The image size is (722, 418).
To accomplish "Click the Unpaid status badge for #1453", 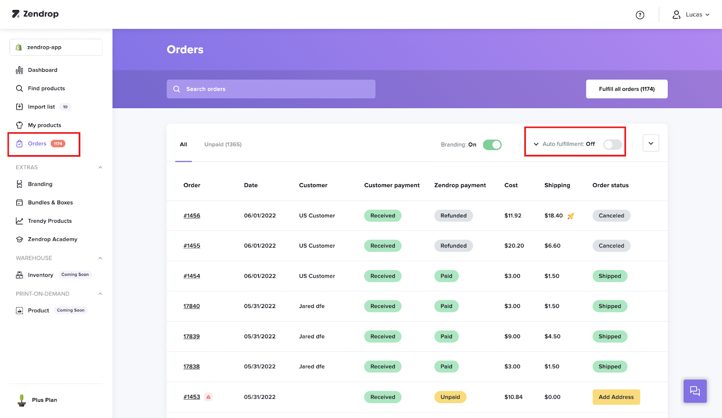I will tap(450, 397).
